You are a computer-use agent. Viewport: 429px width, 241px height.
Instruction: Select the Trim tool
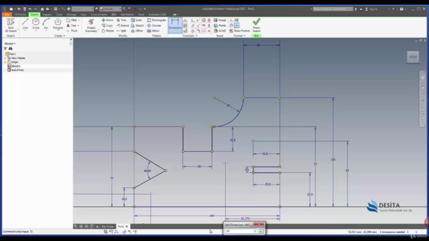pos(121,20)
